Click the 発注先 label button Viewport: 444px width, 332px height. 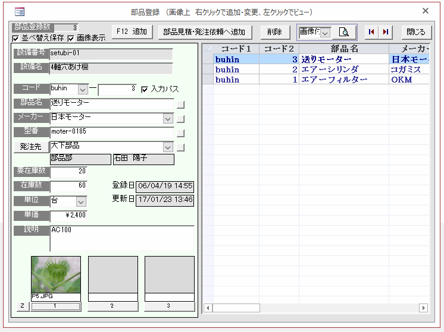pos(31,147)
